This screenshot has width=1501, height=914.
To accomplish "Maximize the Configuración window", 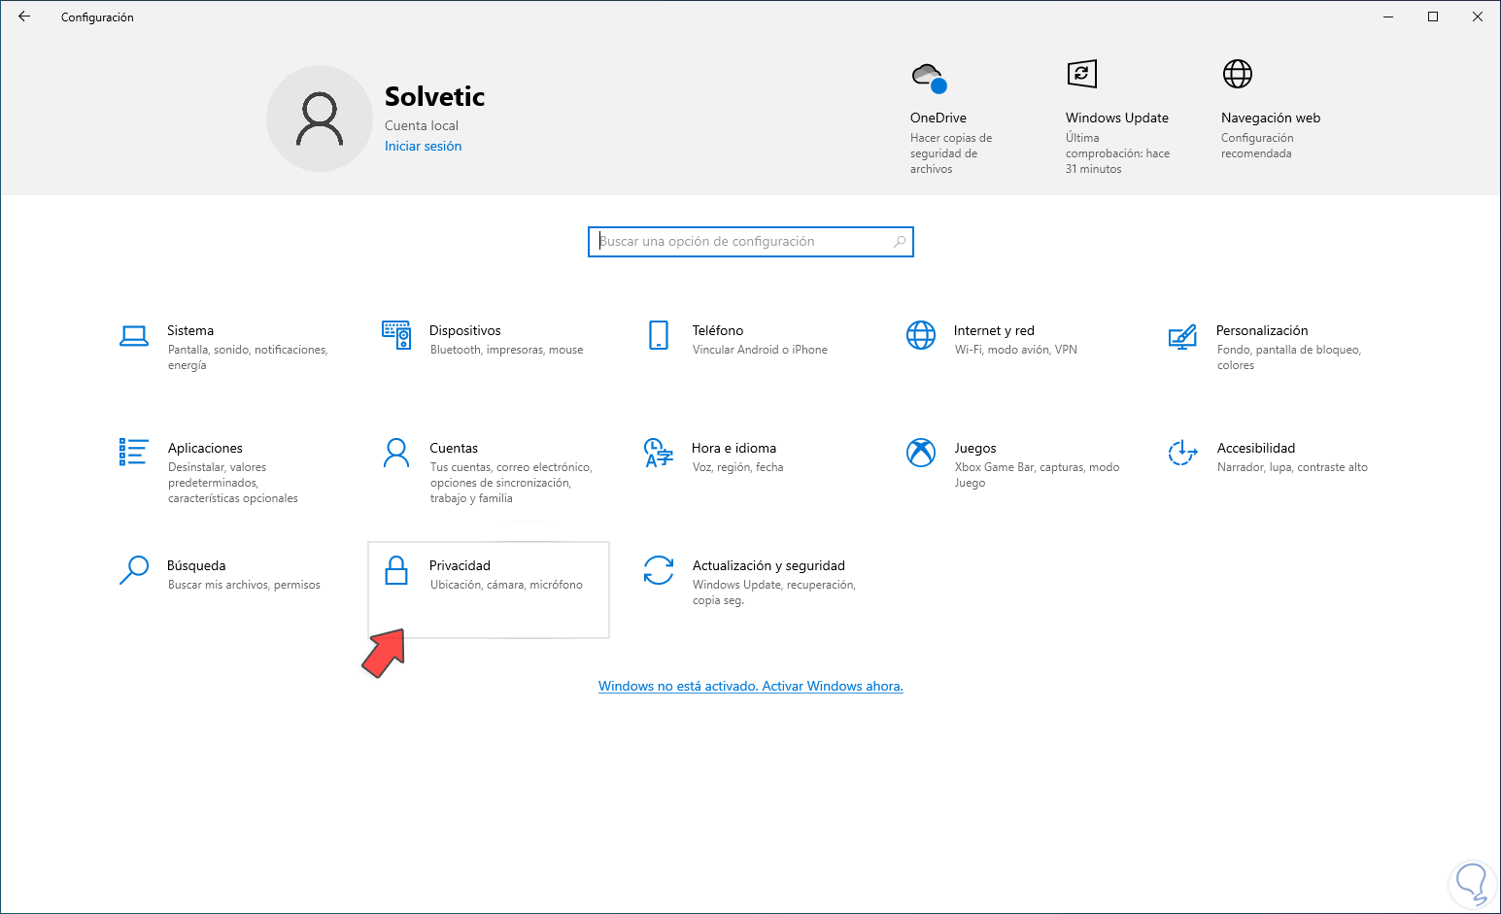I will coord(1433,17).
